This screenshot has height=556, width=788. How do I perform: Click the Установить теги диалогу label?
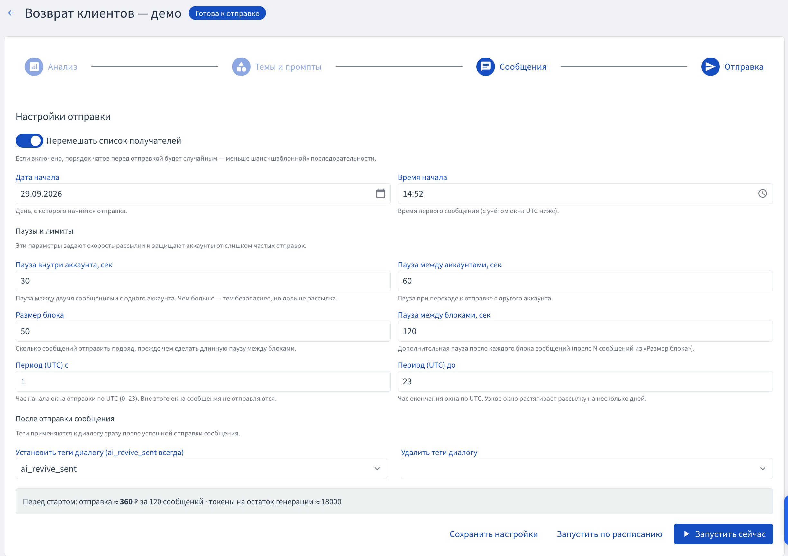99,452
